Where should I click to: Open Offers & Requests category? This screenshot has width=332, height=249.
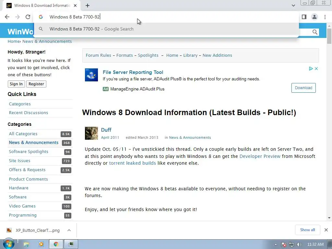pyautogui.click(x=27, y=170)
